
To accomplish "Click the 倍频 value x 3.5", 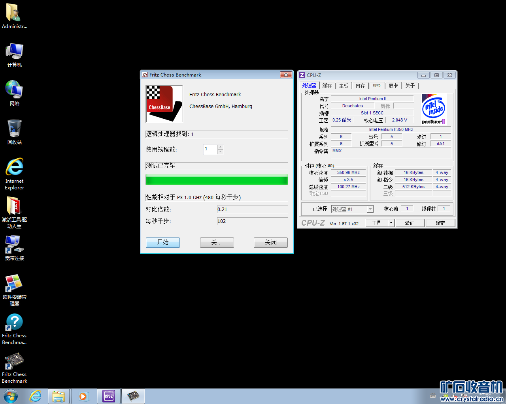I will click(x=349, y=180).
